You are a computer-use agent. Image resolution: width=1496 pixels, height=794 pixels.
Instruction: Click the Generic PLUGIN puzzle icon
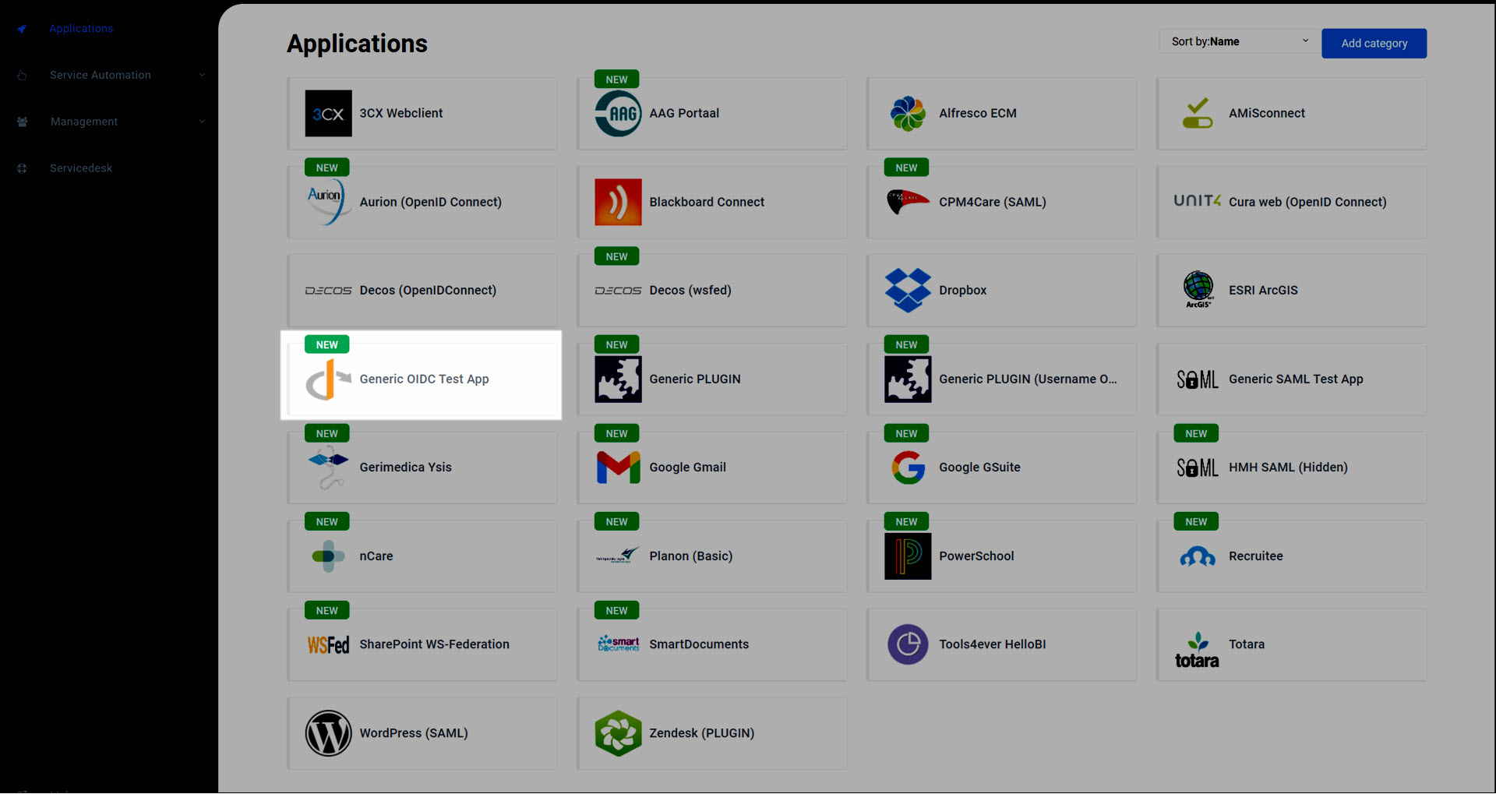pyautogui.click(x=618, y=379)
